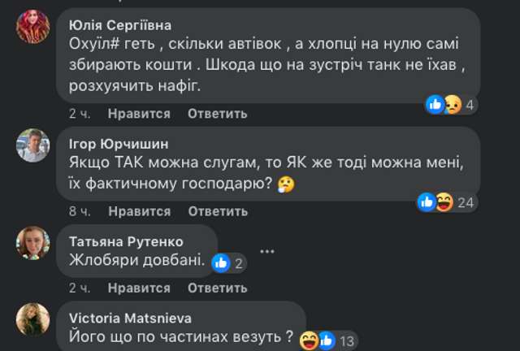Viewport: 520px width, 351px height.
Task: Reply to Юлія Сергіївна's comment
Action: coord(217,114)
